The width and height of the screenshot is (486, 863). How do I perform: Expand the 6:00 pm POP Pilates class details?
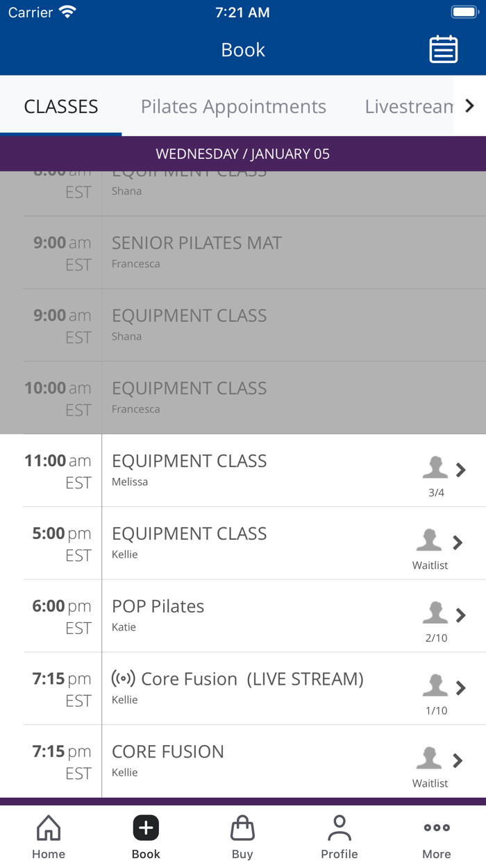point(460,616)
